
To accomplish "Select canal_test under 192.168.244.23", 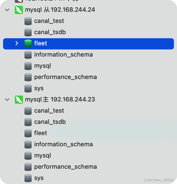I will [49, 111].
